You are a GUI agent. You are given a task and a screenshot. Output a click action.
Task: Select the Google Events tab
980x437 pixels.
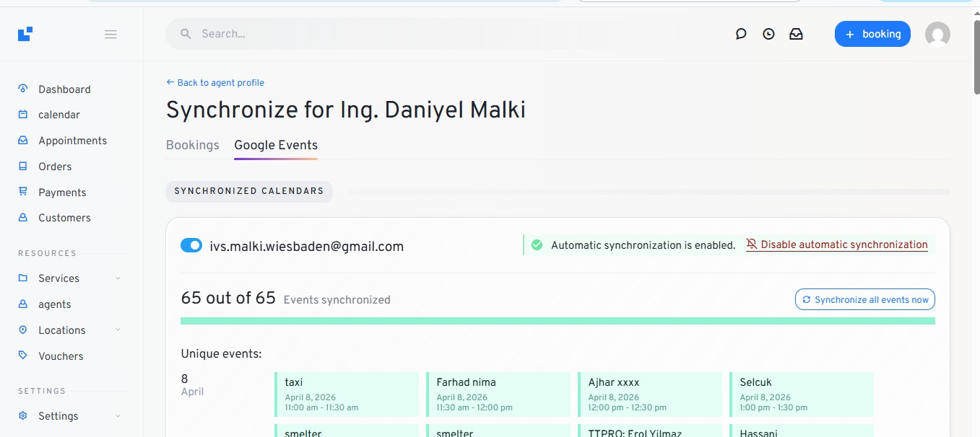(x=276, y=145)
